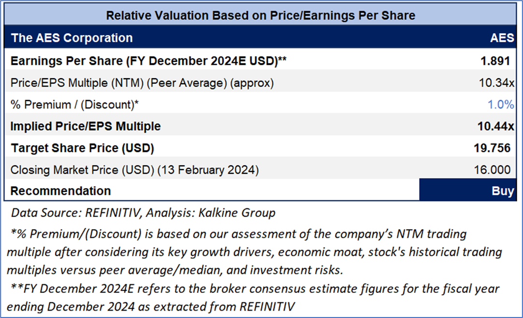The width and height of the screenshot is (523, 318).
Task: Click the dark blue 'Buy' recommendation cell
Action: coord(468,190)
